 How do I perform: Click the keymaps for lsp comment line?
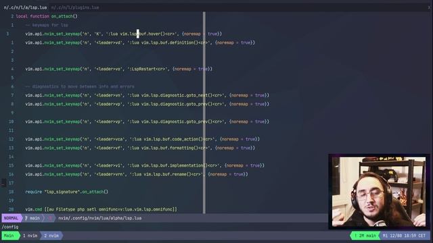click(47, 25)
